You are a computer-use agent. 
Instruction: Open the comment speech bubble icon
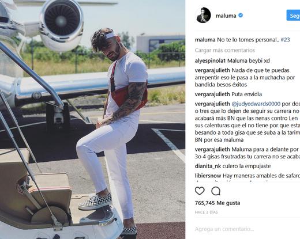click(x=216, y=191)
